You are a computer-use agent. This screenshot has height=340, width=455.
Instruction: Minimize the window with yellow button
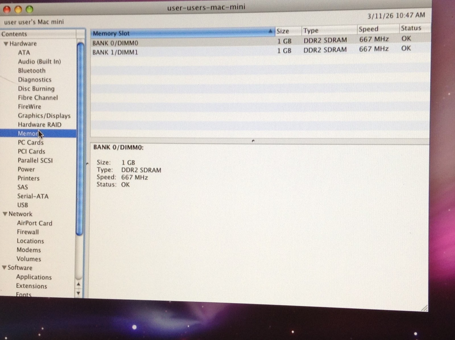(18, 10)
